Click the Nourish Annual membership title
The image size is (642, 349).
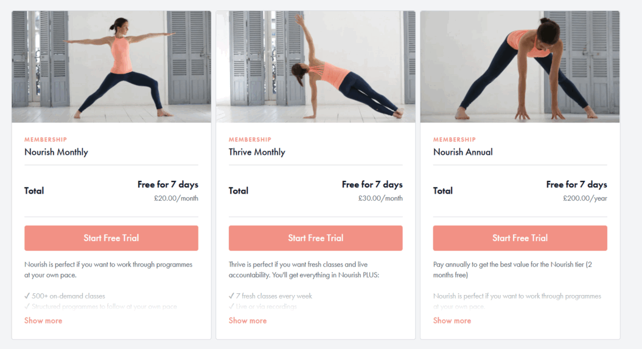pos(463,152)
